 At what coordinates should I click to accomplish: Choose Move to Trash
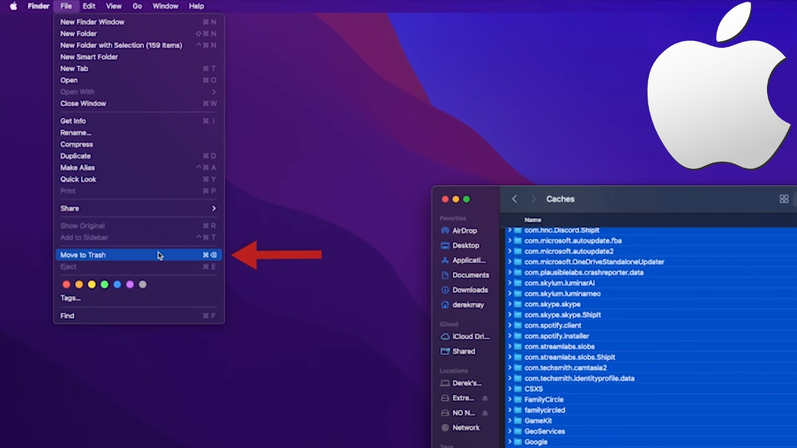click(138, 255)
